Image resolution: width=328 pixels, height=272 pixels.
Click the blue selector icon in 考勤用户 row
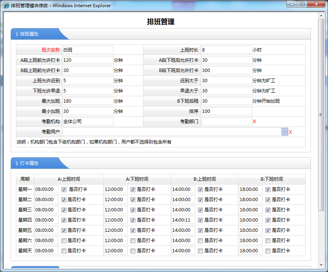285,132
